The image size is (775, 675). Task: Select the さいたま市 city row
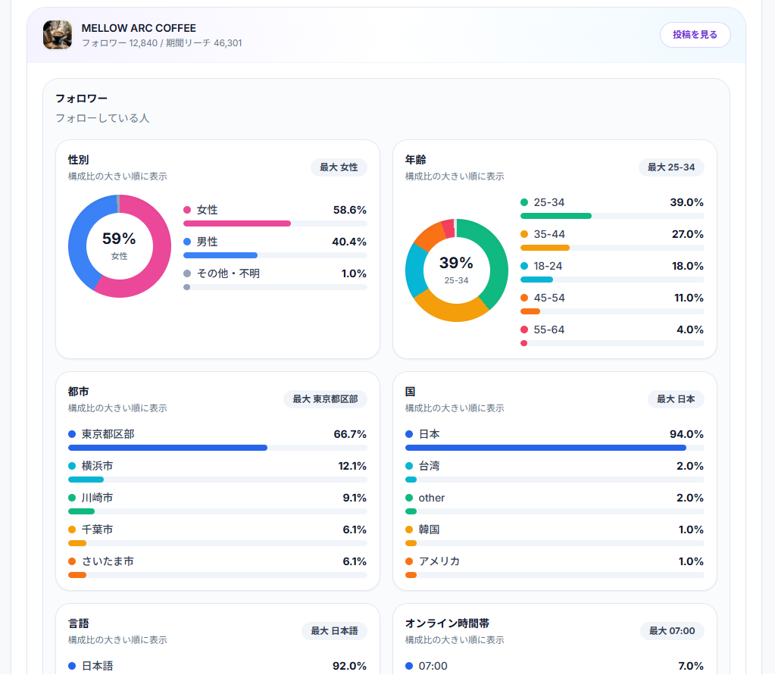click(x=217, y=567)
